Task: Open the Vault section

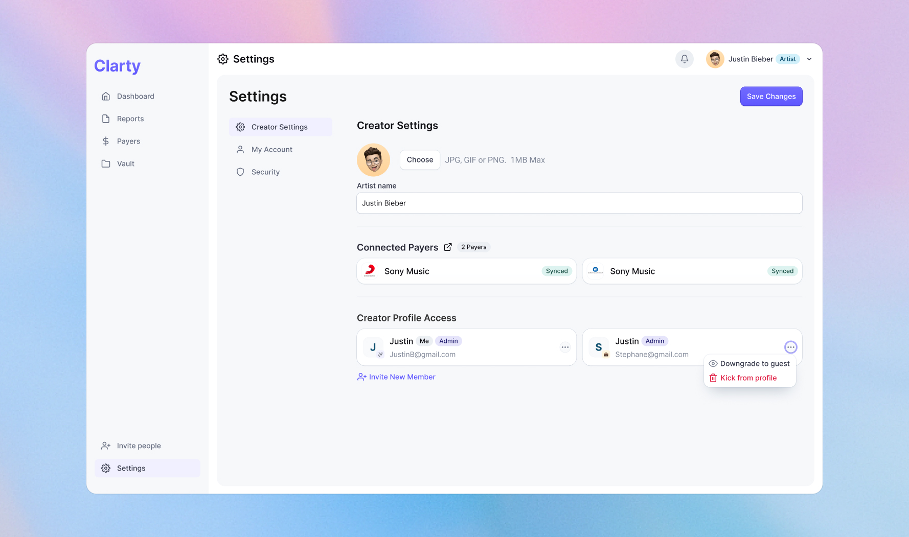Action: pos(125,164)
